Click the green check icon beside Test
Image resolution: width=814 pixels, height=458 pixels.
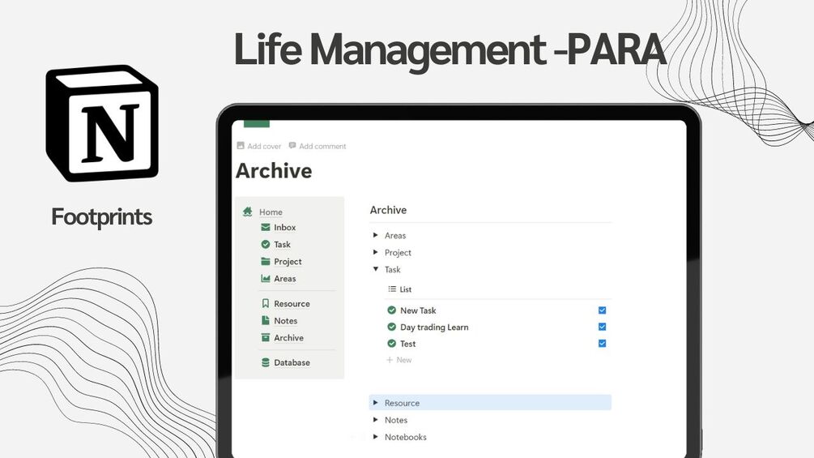[391, 343]
